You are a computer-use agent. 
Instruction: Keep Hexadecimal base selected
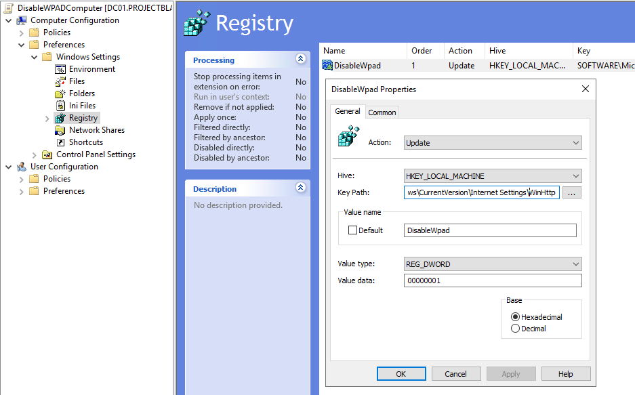click(515, 318)
